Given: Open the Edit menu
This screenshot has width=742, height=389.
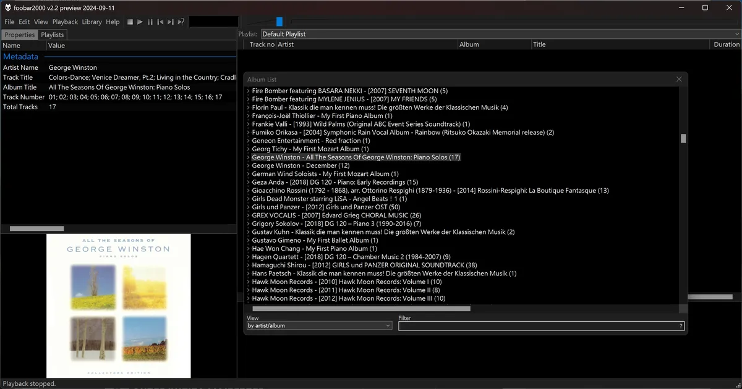Looking at the screenshot, I should pos(24,22).
